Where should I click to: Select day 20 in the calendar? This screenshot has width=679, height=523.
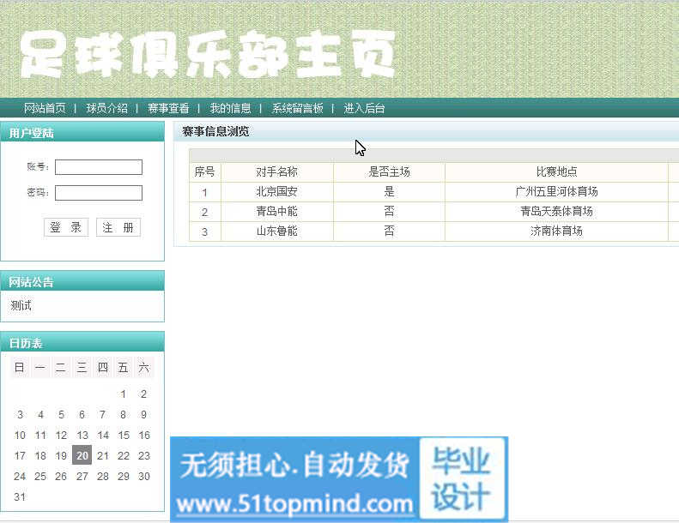click(82, 455)
